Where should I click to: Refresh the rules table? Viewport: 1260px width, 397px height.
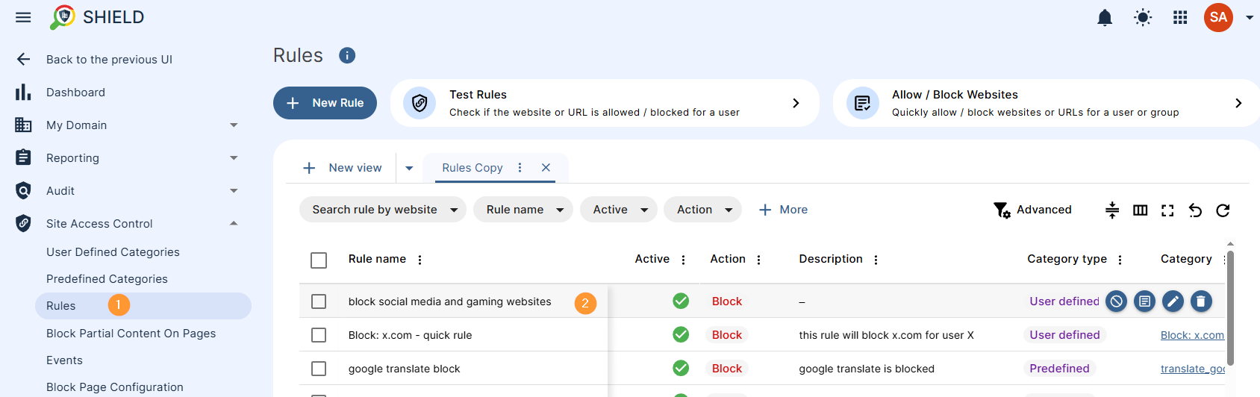coord(1223,210)
